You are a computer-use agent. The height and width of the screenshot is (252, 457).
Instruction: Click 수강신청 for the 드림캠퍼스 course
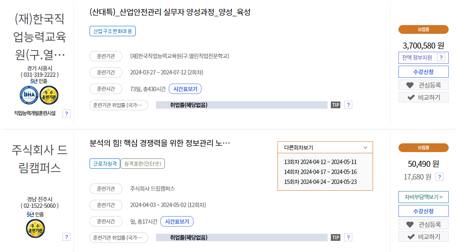[423, 211]
